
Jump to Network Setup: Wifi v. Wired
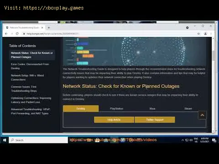pos(27,77)
